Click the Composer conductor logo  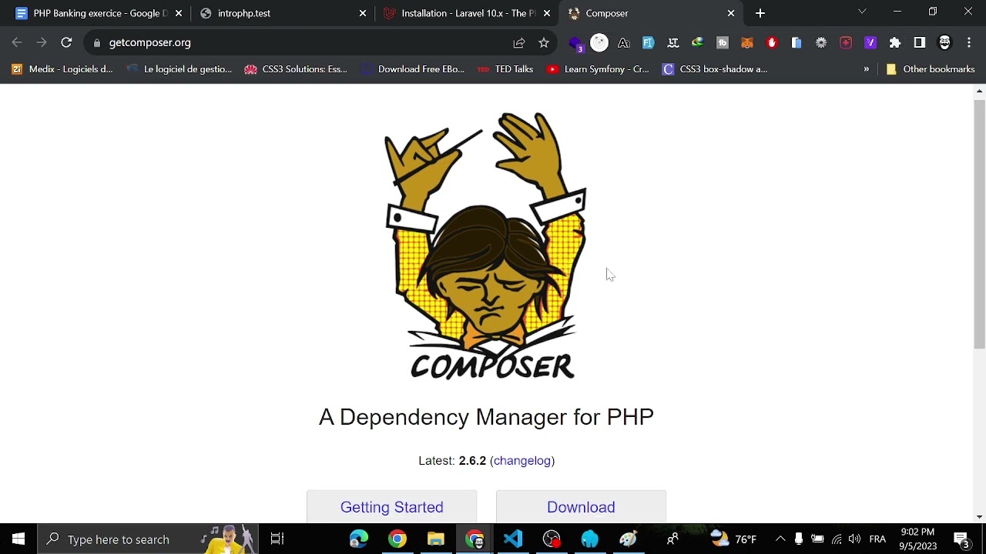(x=486, y=245)
